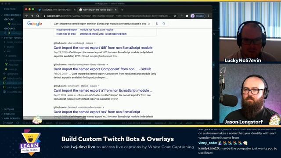Open the attempted import error related search
This screenshot has width=281, height=158.
point(103,34)
